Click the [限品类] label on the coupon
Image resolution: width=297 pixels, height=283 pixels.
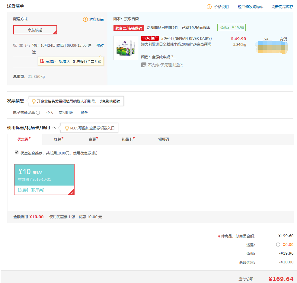click(37, 190)
